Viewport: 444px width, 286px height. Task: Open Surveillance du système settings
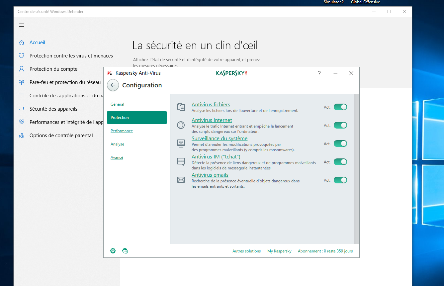[x=220, y=139]
